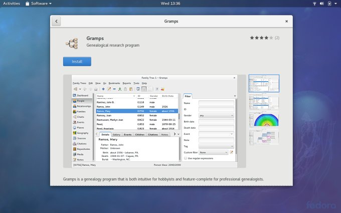Select the first screenshot thumbnail, the people list

pos(264,84)
